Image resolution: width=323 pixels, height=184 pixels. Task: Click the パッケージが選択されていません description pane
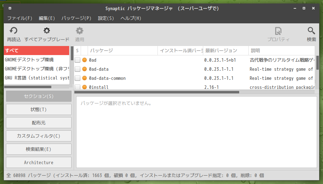click(x=197, y=132)
